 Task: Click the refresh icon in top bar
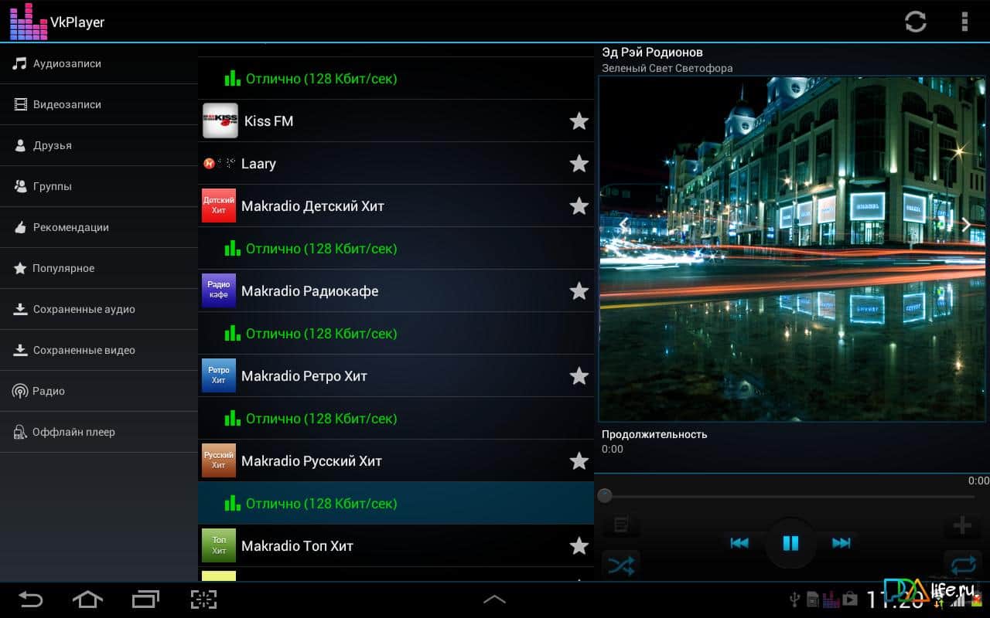pyautogui.click(x=916, y=22)
